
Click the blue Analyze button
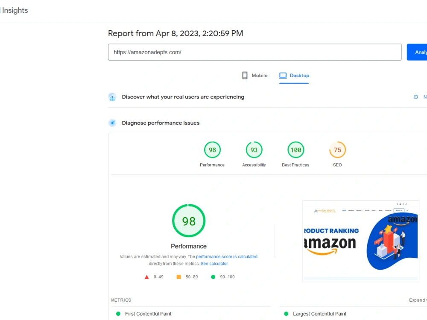coord(417,52)
